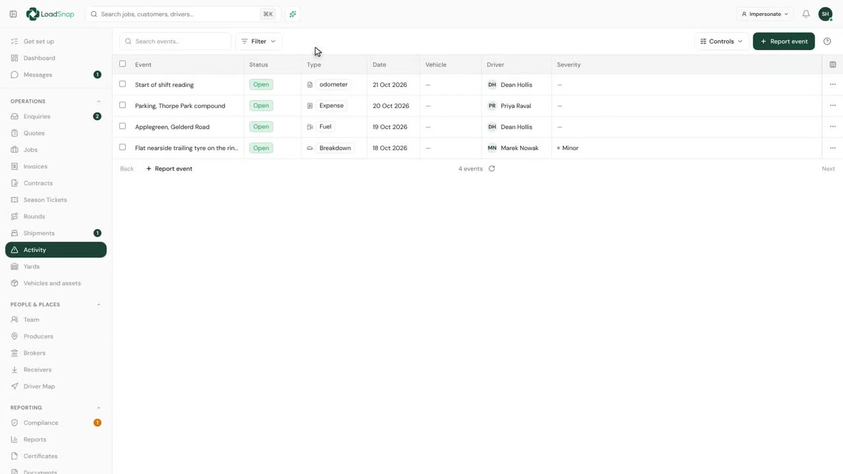The width and height of the screenshot is (843, 474).
Task: Toggle the sidebar panel icon
Action: coord(13,14)
